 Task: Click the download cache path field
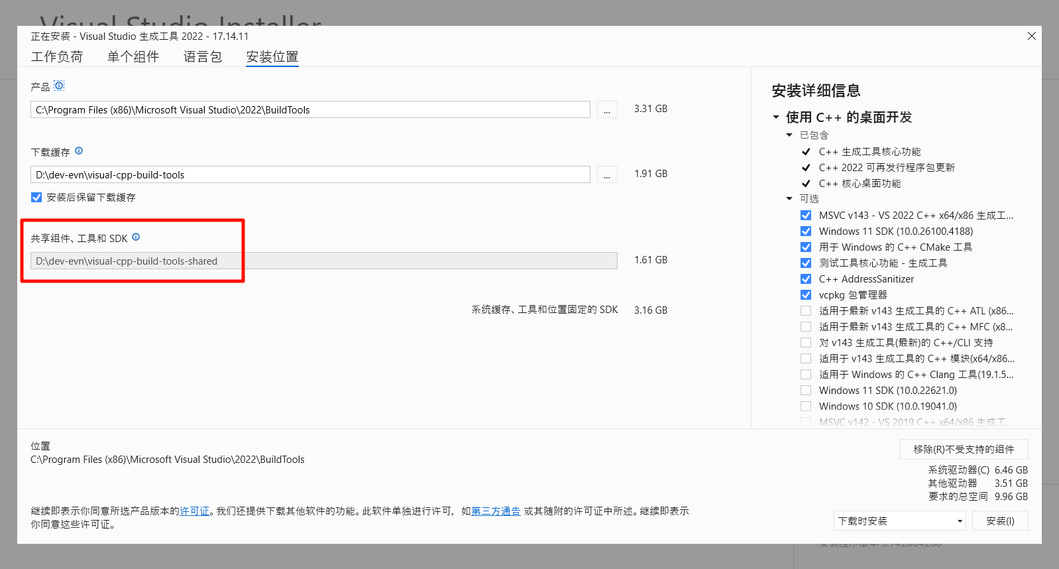(310, 174)
